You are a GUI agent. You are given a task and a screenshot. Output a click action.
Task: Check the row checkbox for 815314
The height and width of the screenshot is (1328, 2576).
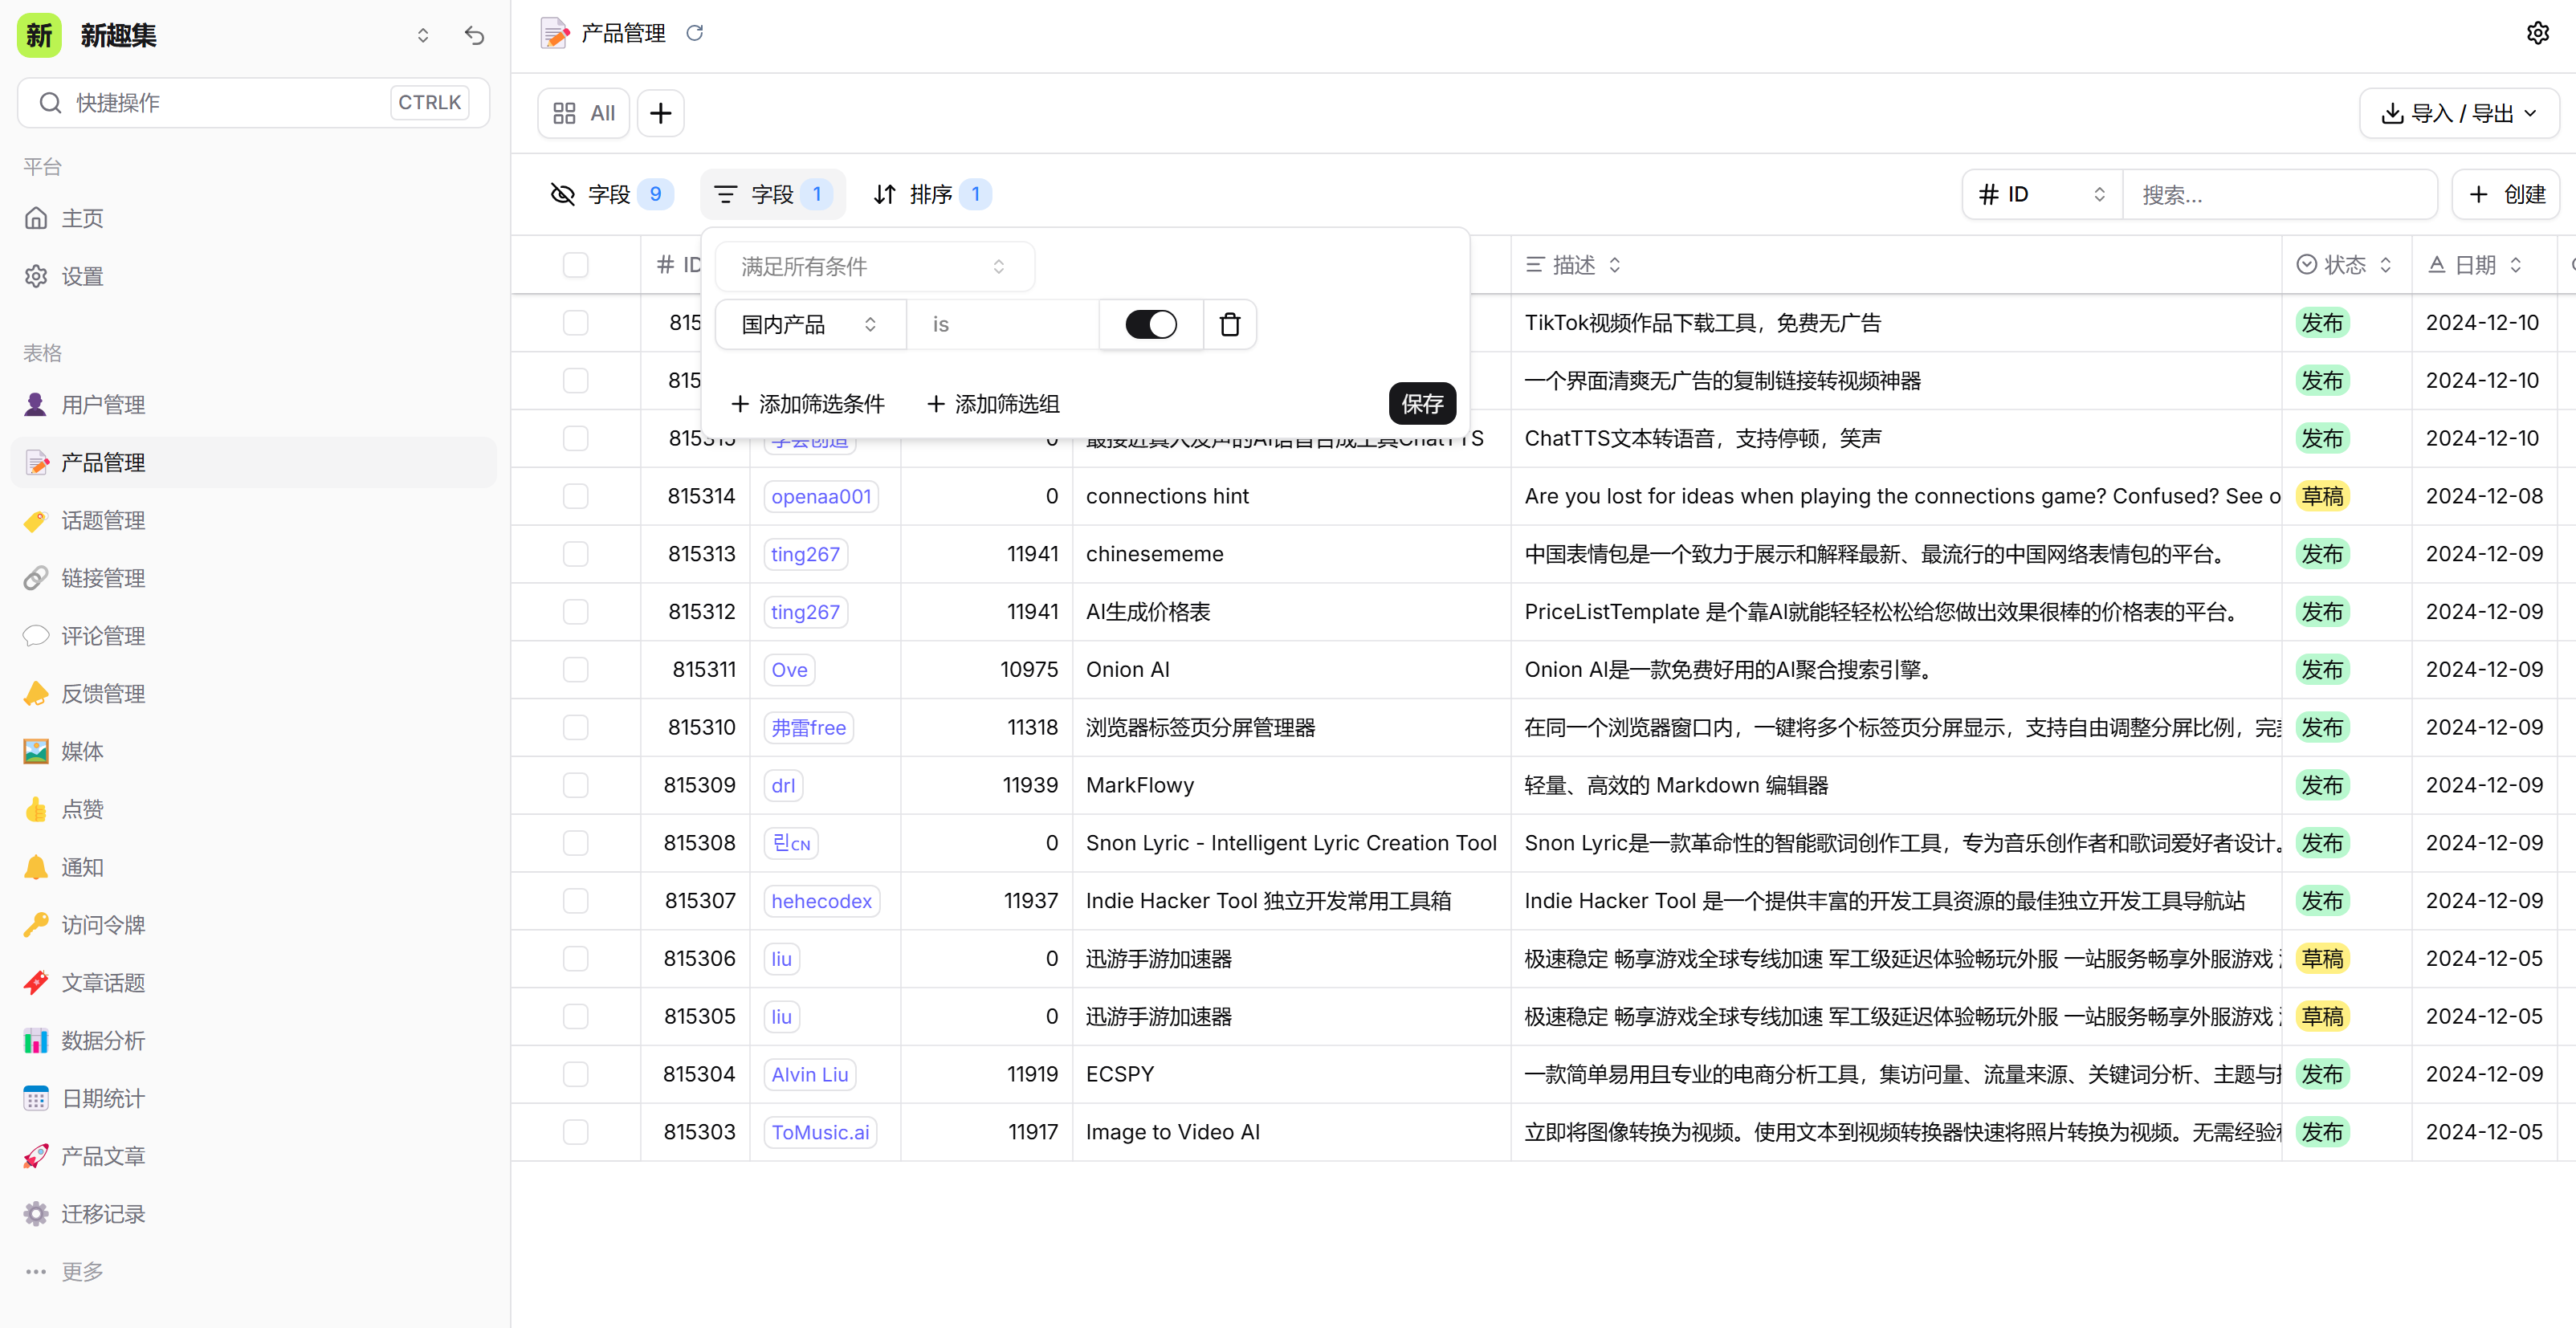tap(576, 496)
